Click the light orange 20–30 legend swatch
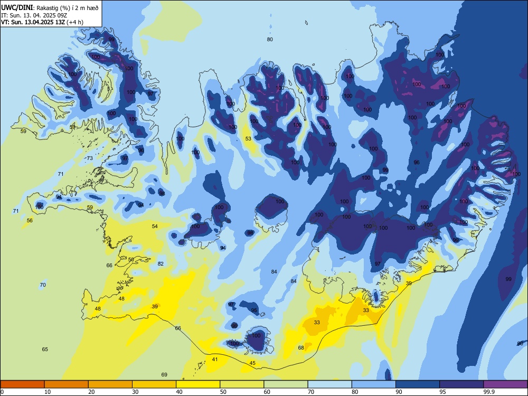 pos(110,384)
